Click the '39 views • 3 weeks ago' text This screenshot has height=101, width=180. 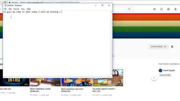point(102,95)
